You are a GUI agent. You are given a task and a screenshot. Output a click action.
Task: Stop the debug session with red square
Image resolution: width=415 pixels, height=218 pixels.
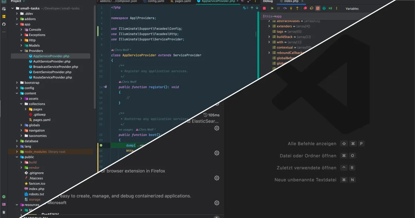pos(264,8)
